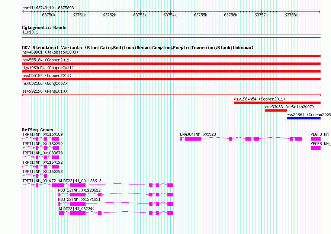The height and width of the screenshot is (234, 331).
Task: Open variant label nsv555187 (Cooper2011)
Action: click(x=47, y=76)
